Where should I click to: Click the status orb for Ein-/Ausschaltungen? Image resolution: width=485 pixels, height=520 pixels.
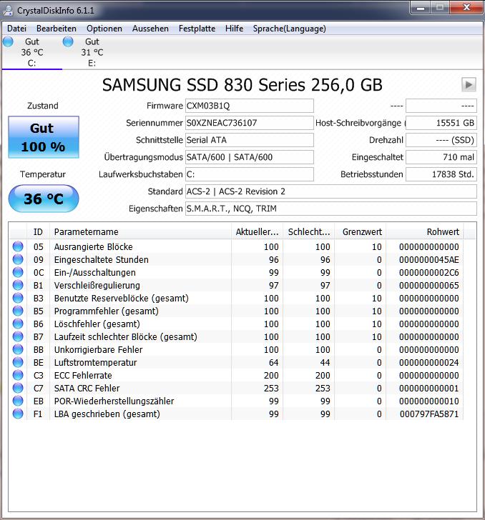pos(18,272)
